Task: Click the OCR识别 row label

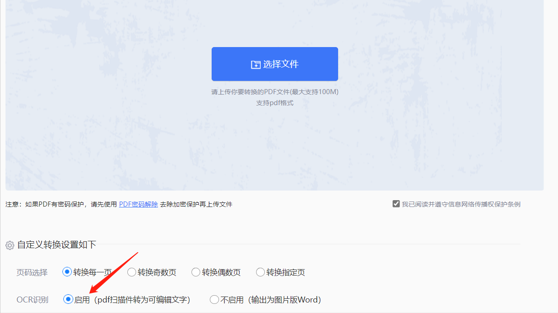Action: pyautogui.click(x=33, y=300)
